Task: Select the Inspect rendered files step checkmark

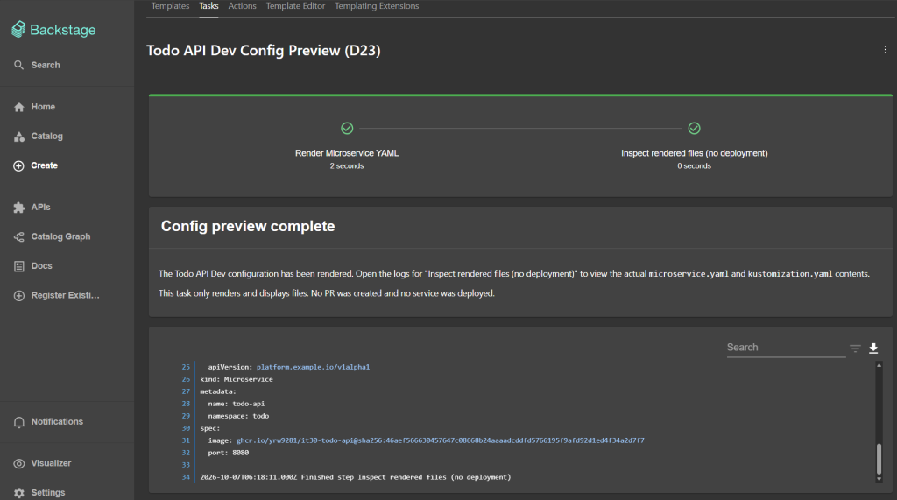Action: click(694, 129)
